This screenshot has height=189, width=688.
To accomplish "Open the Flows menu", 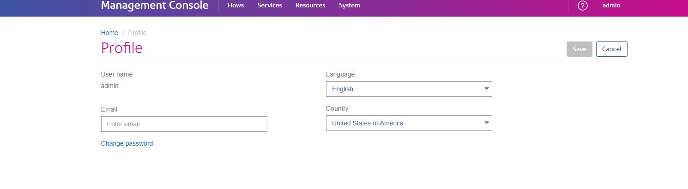I will [x=235, y=6].
